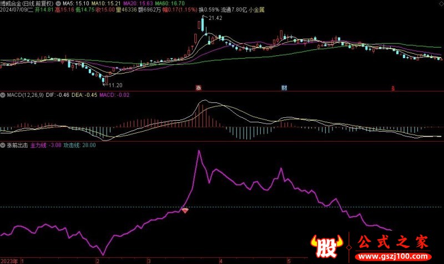444x264 pixels.
Task: Click the 攻击线: 28.00 value
Action: pyautogui.click(x=79, y=145)
